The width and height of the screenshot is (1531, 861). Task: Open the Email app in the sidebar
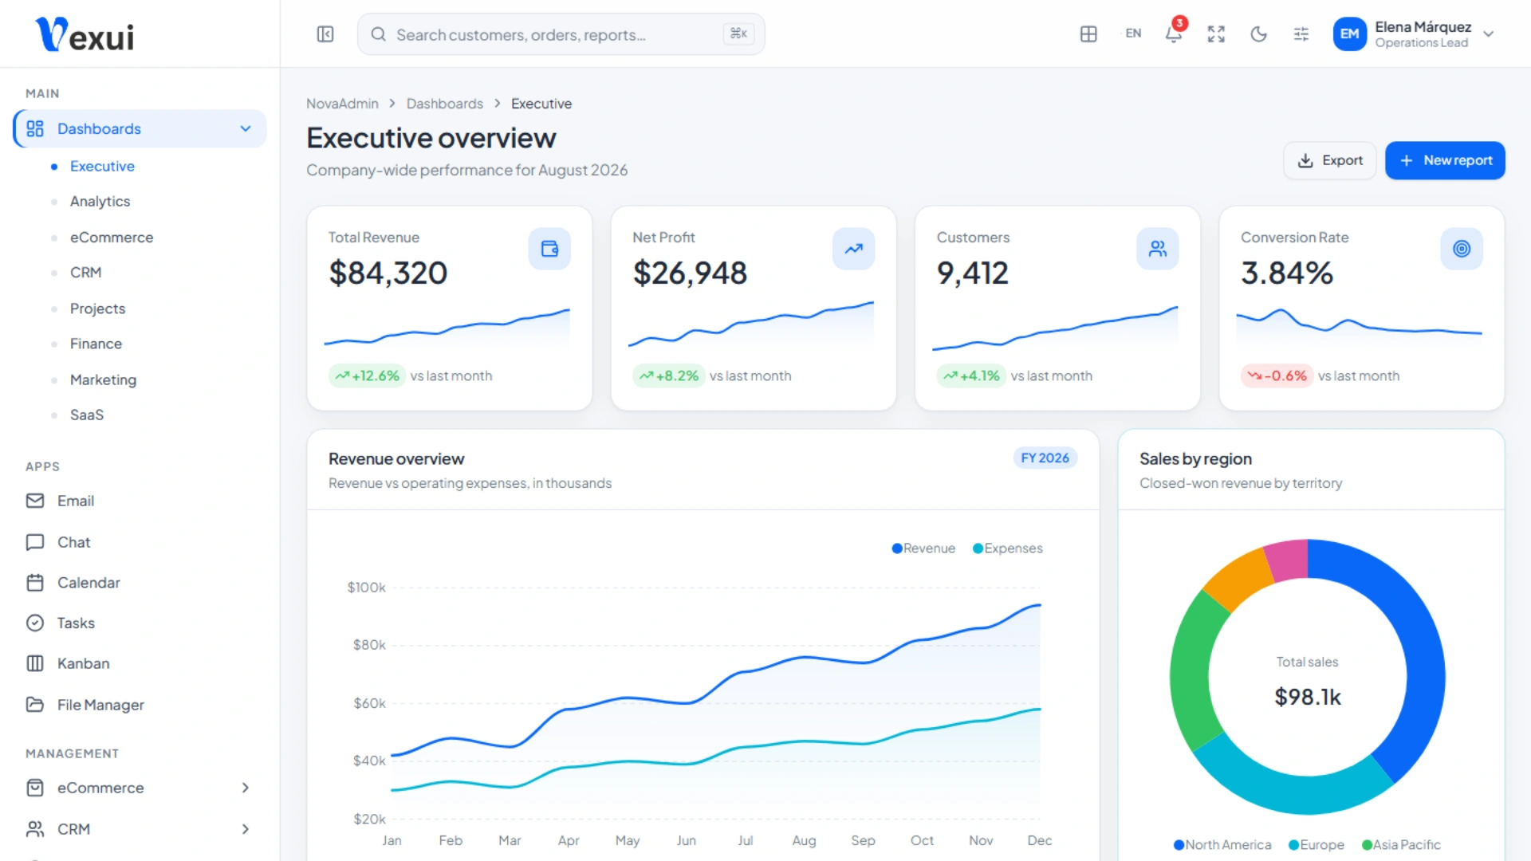click(140, 501)
